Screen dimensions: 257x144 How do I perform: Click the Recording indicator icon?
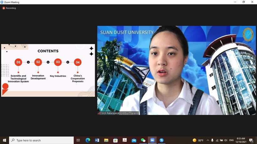[x=4, y=8]
